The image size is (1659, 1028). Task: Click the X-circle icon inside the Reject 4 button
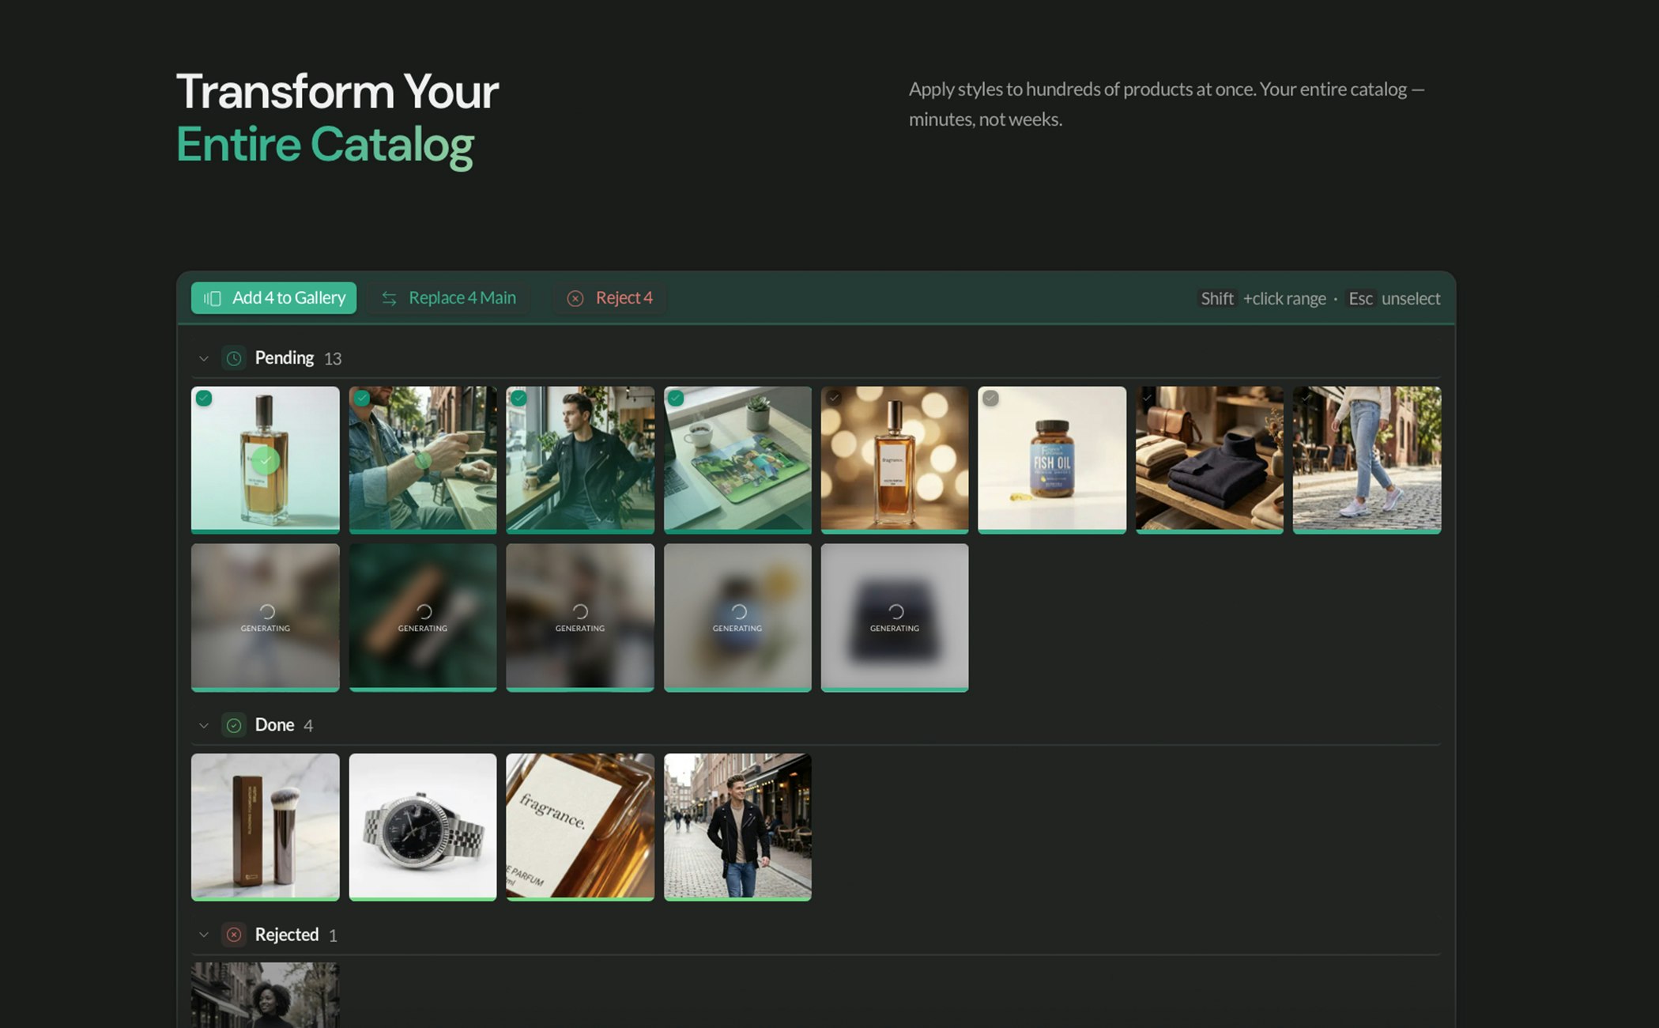click(x=576, y=298)
